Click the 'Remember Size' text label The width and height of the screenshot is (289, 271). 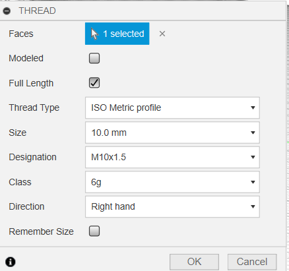coord(41,231)
